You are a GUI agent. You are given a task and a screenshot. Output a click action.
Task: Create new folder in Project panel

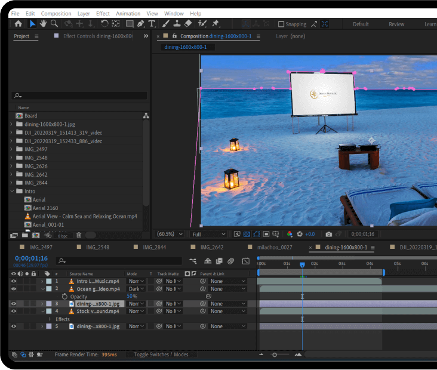pos(25,236)
